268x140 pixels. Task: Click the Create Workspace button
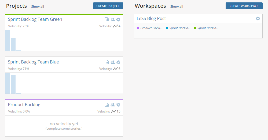[244, 6]
